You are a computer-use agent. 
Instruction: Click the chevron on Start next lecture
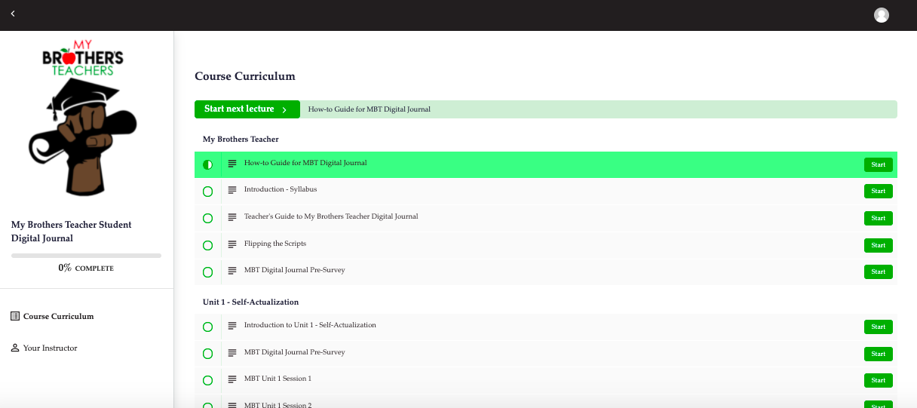click(284, 110)
